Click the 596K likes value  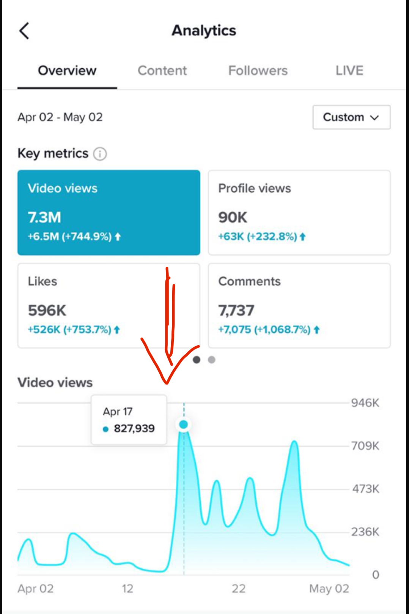pyautogui.click(x=47, y=311)
